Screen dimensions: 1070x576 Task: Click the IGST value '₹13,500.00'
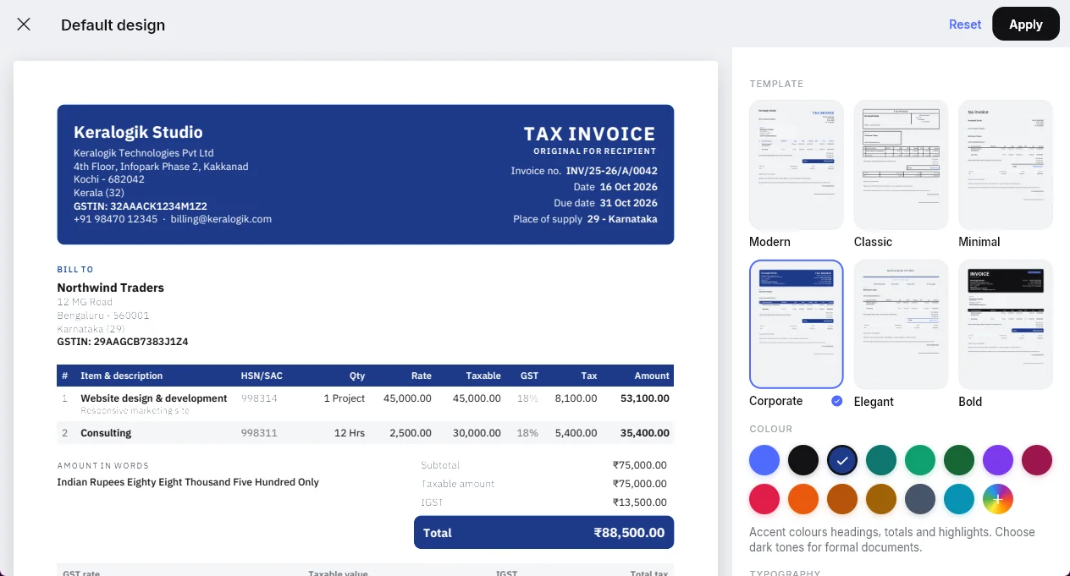click(640, 502)
